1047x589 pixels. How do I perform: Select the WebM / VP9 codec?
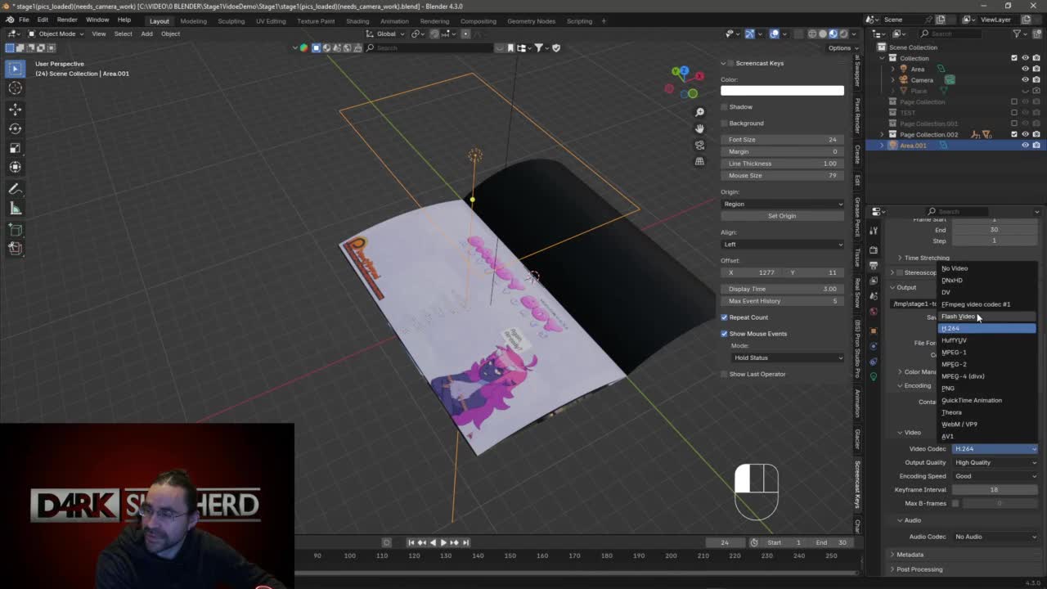pyautogui.click(x=986, y=425)
